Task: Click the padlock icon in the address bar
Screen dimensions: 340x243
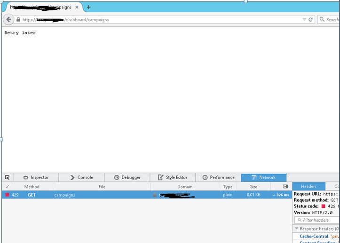Action: coord(18,20)
